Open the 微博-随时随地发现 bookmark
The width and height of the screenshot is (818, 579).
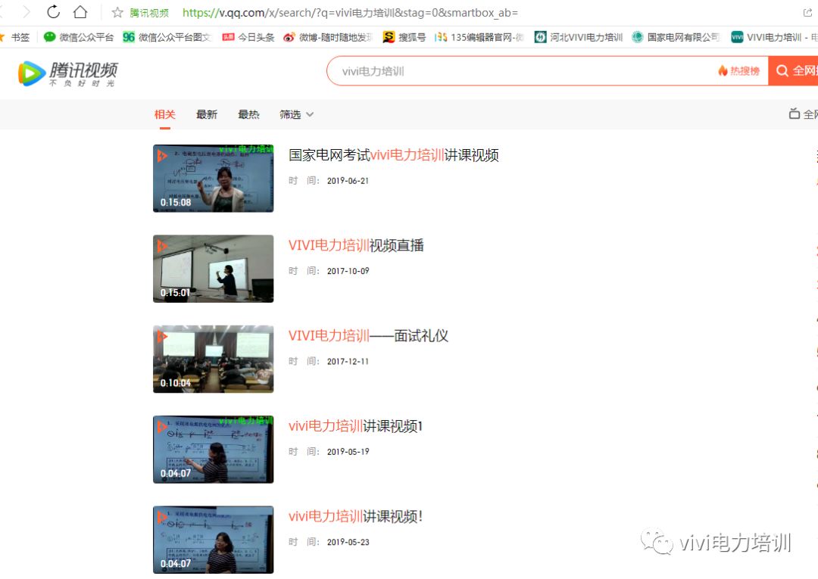click(x=328, y=37)
